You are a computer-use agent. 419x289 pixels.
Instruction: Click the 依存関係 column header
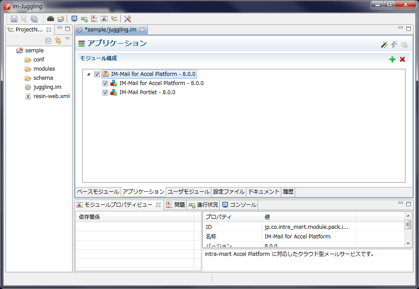coord(135,217)
